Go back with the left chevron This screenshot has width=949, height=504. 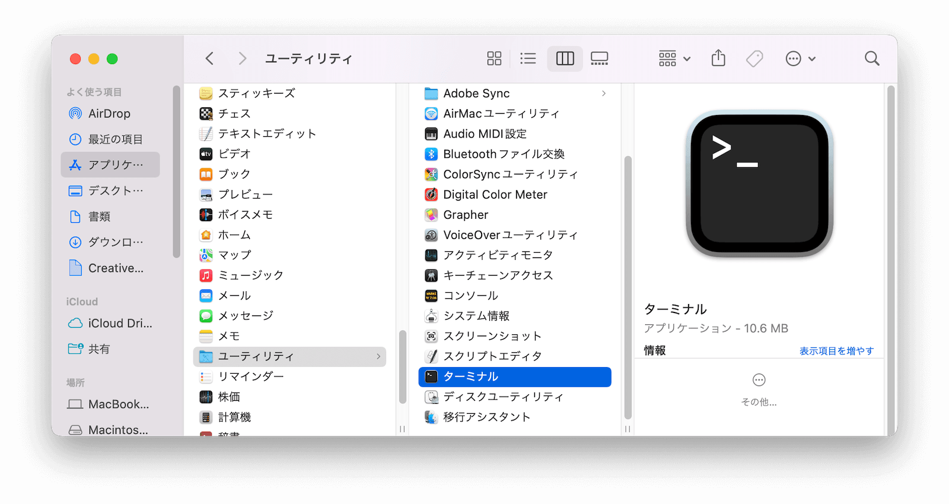[209, 58]
